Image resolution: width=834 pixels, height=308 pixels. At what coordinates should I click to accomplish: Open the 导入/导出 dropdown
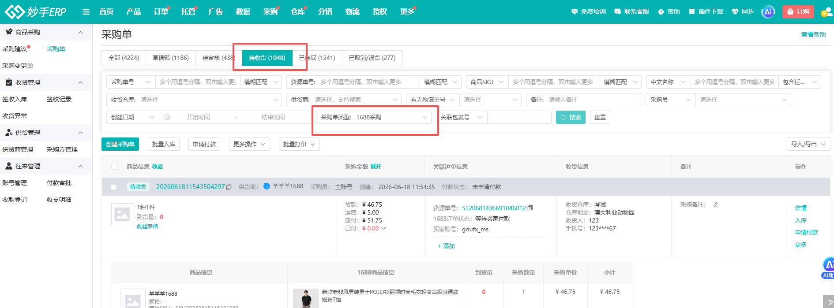(808, 144)
